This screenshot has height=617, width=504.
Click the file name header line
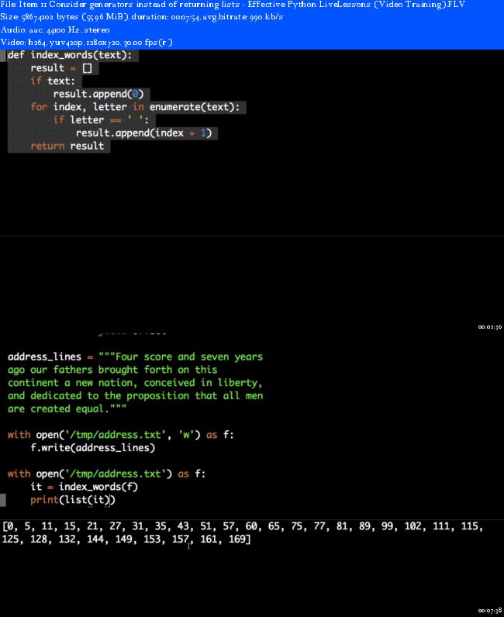(233, 5)
